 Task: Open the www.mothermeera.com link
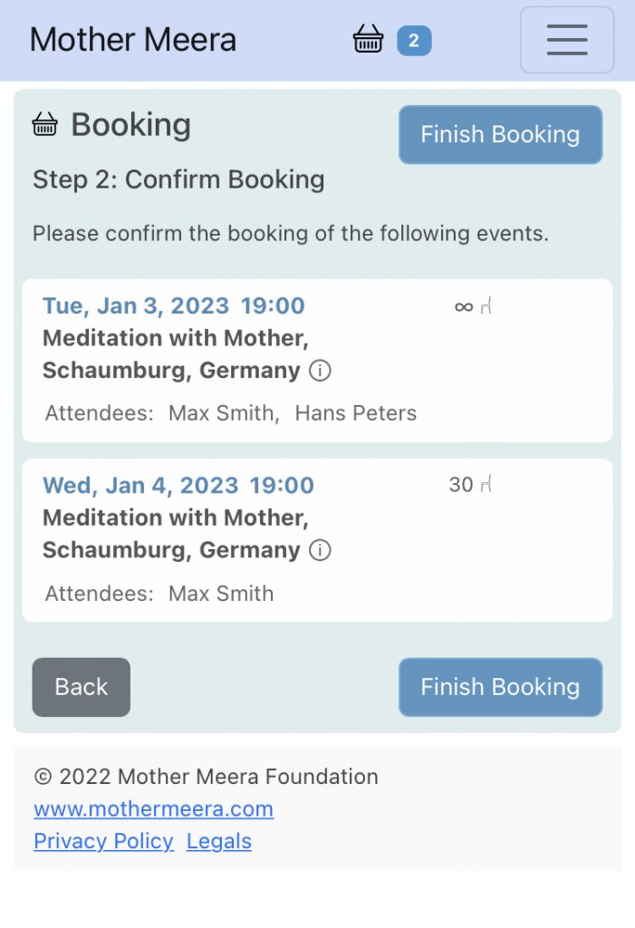click(153, 808)
